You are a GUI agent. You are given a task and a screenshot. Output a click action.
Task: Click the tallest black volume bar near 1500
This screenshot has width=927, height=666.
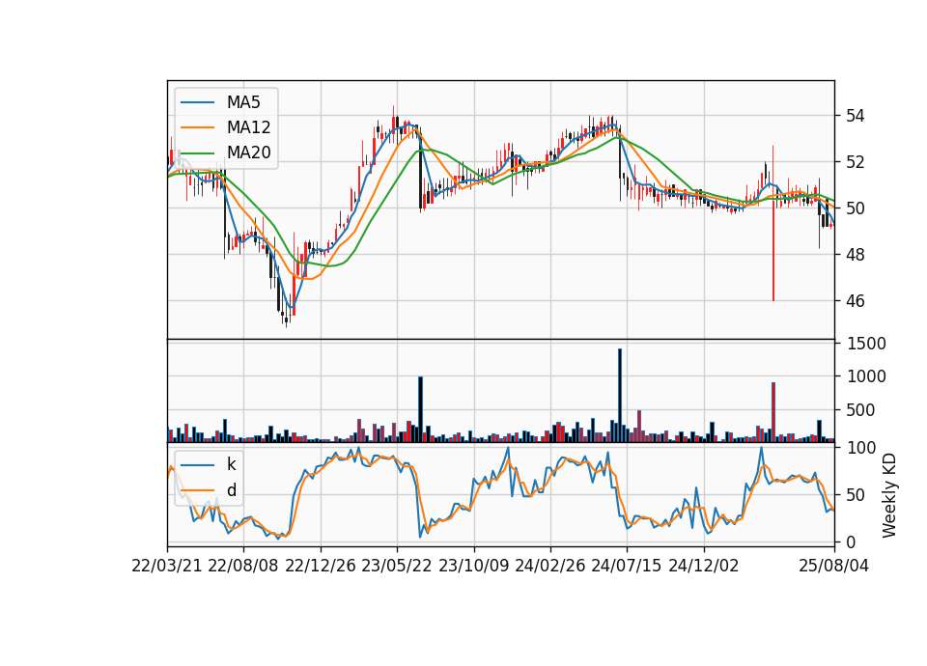pos(620,396)
